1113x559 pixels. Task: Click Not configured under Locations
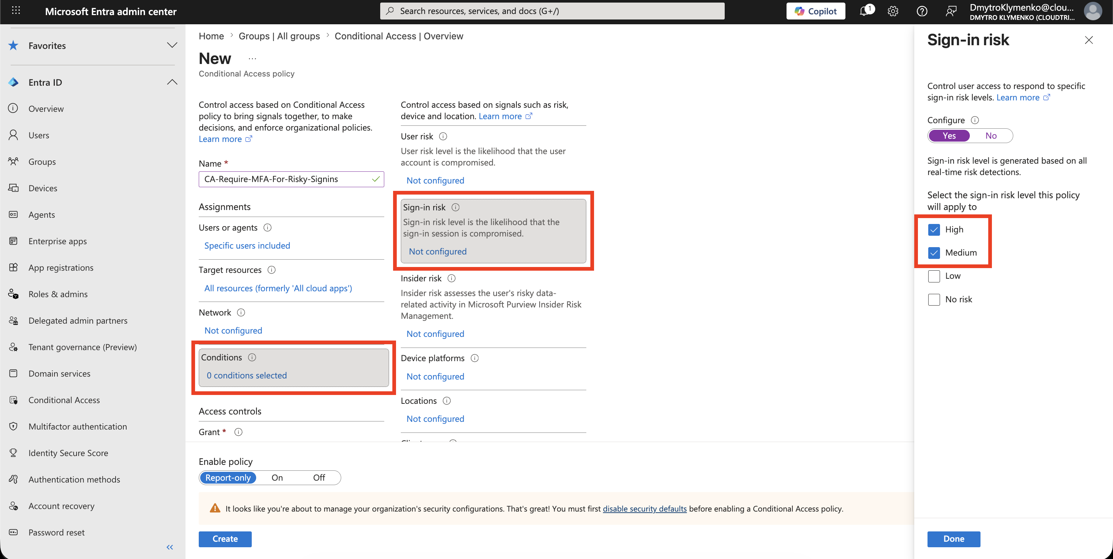435,419
